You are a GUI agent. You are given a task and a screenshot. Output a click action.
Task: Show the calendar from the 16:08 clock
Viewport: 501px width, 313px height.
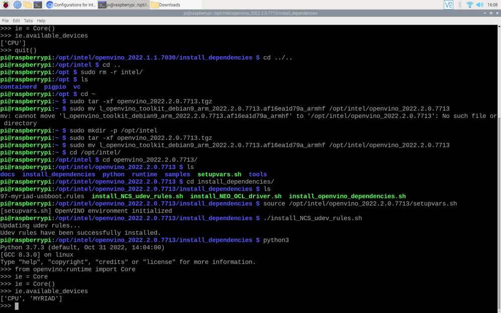[x=492, y=5]
